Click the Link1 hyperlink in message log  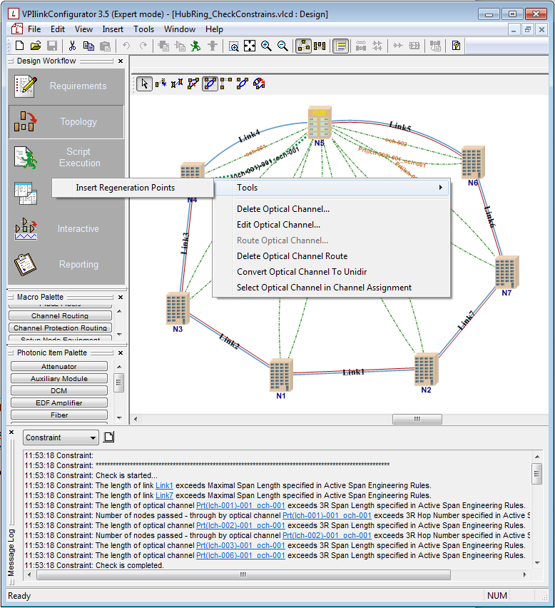pos(164,485)
